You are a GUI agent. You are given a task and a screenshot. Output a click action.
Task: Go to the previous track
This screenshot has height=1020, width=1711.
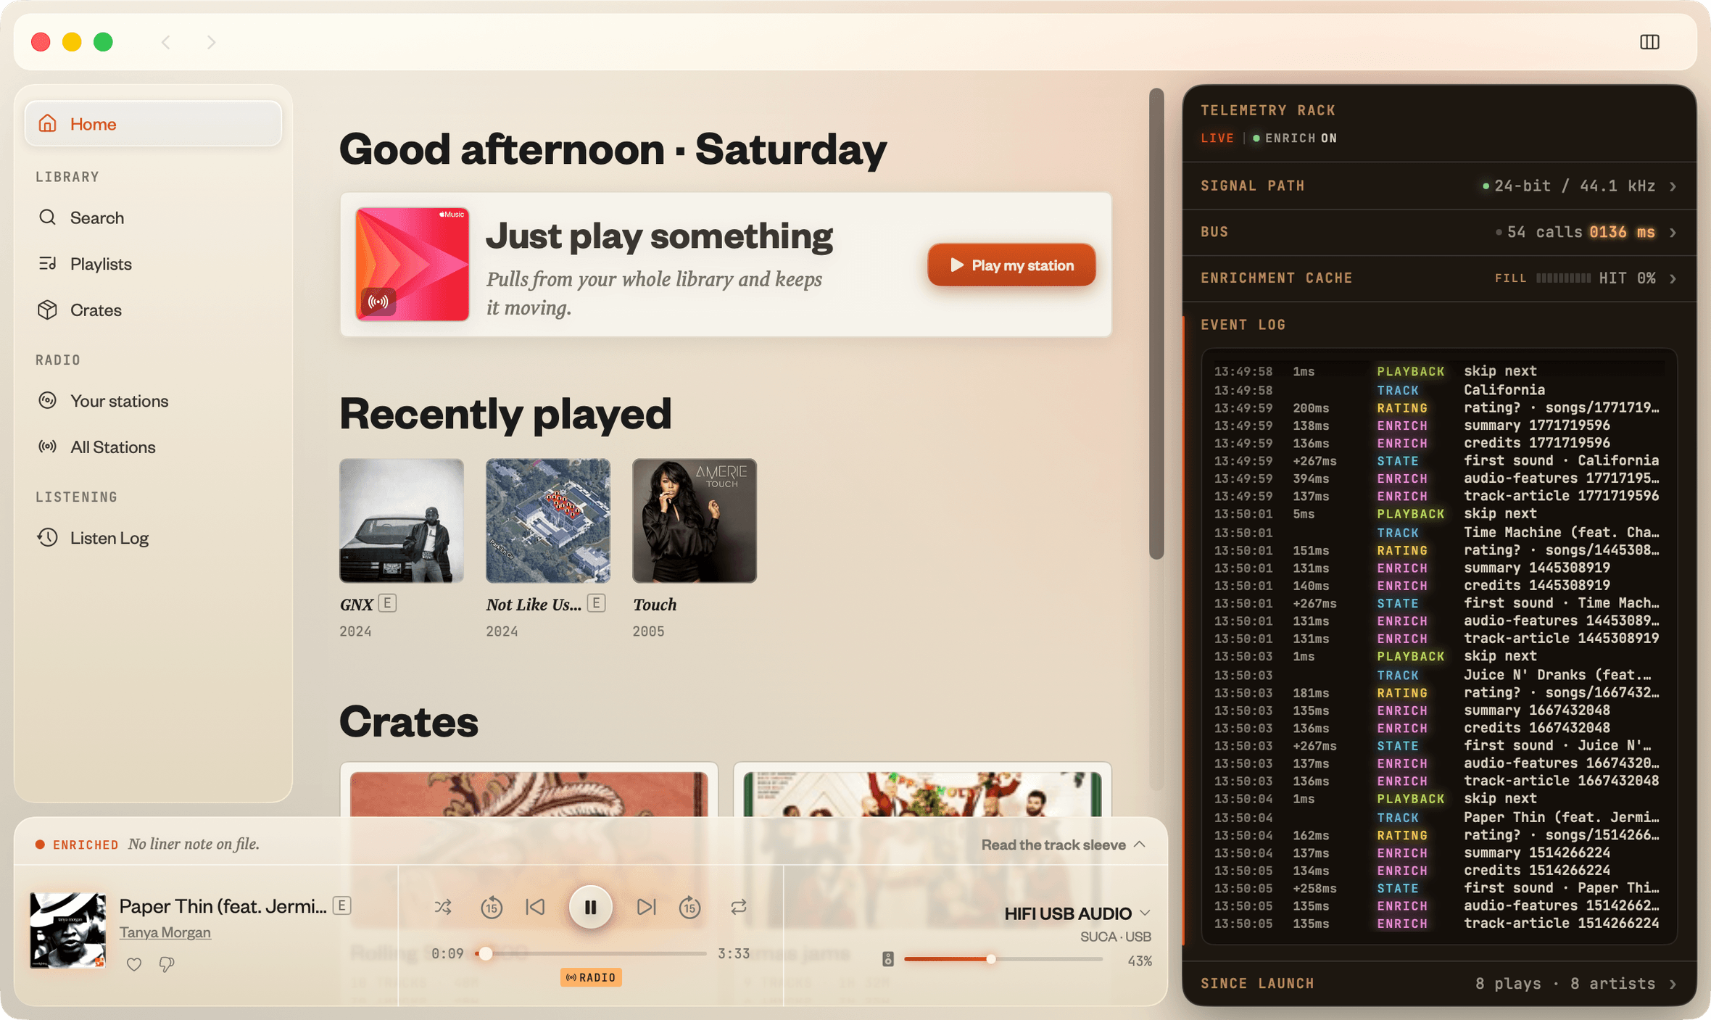[536, 907]
